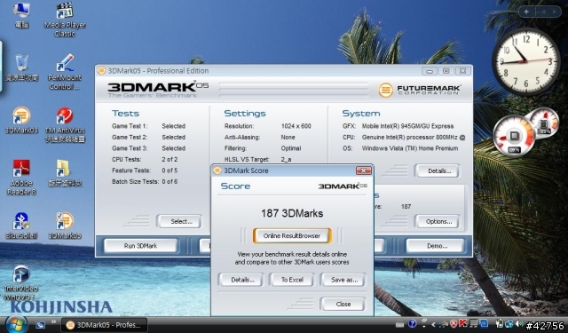Click the blue square tray icon

pos(484,323)
